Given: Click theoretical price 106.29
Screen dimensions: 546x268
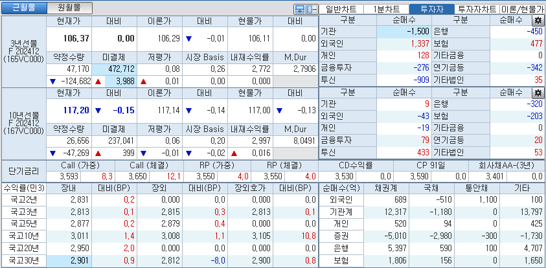Looking at the screenshot, I should pos(168,38).
